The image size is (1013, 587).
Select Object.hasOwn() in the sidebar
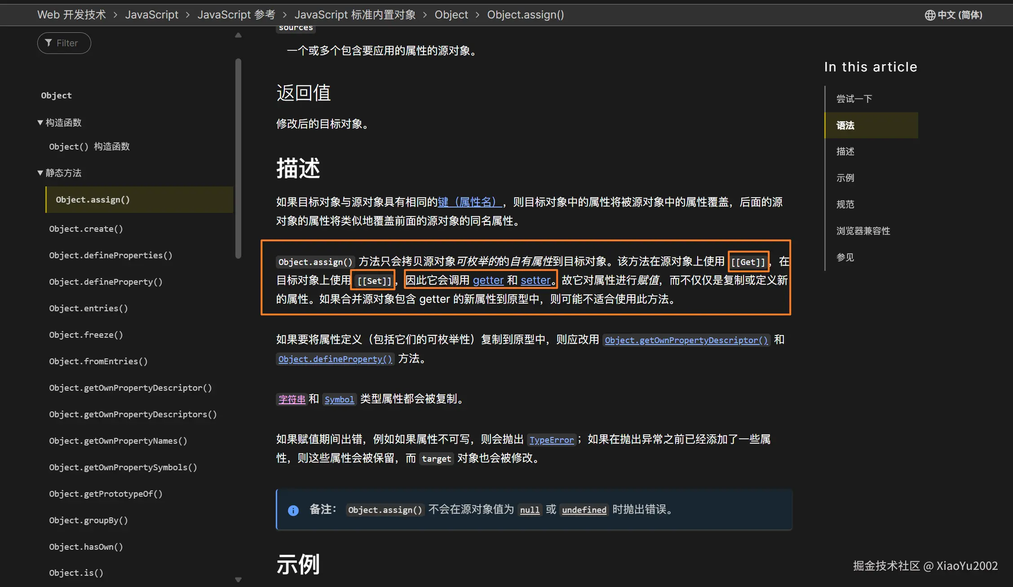(x=86, y=547)
